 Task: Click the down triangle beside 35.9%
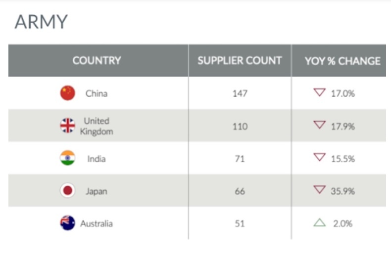point(319,189)
